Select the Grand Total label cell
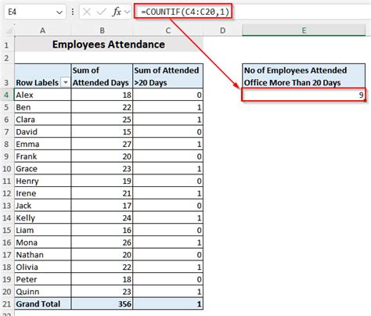The width and height of the screenshot is (371, 316). tap(43, 304)
